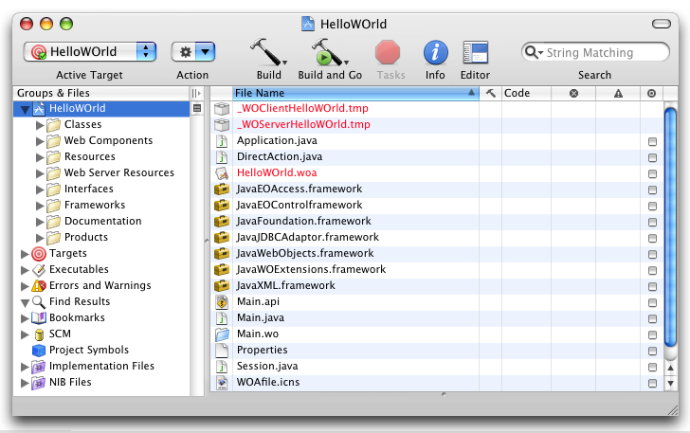
Task: Click the Application.java file icon
Action: [222, 141]
